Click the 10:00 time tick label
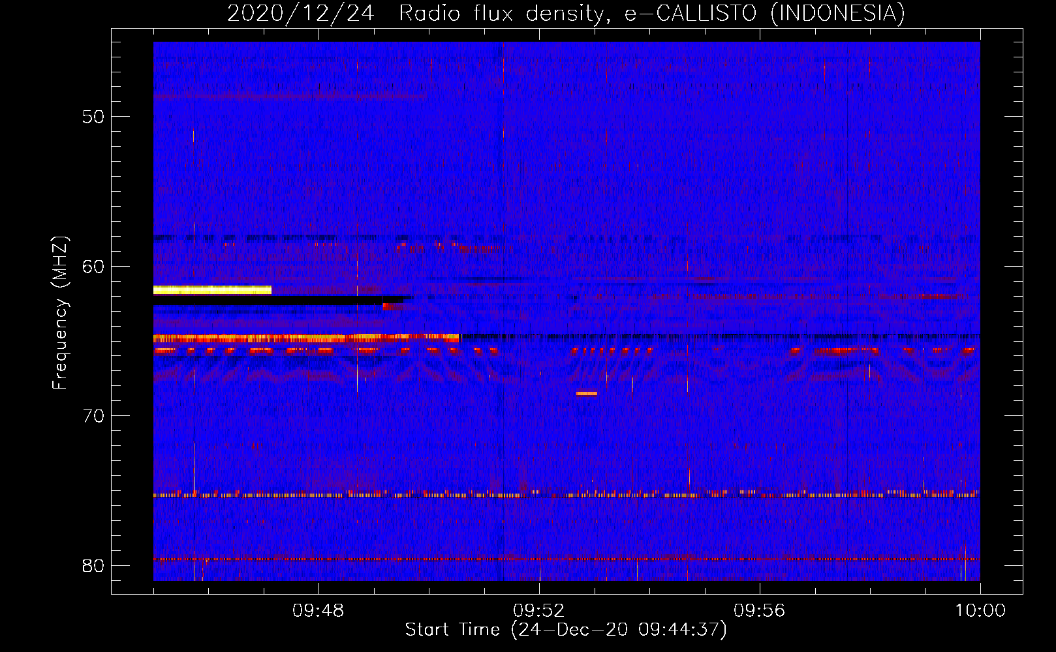 pos(980,611)
